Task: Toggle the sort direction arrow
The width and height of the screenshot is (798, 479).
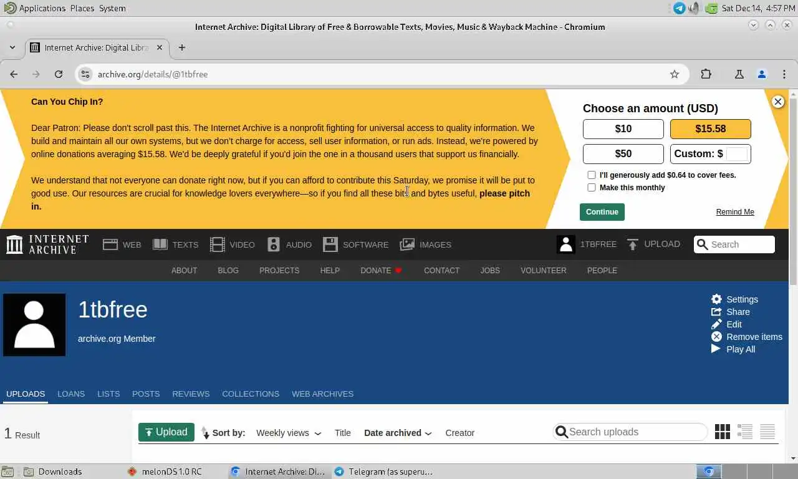Action: coord(206,433)
